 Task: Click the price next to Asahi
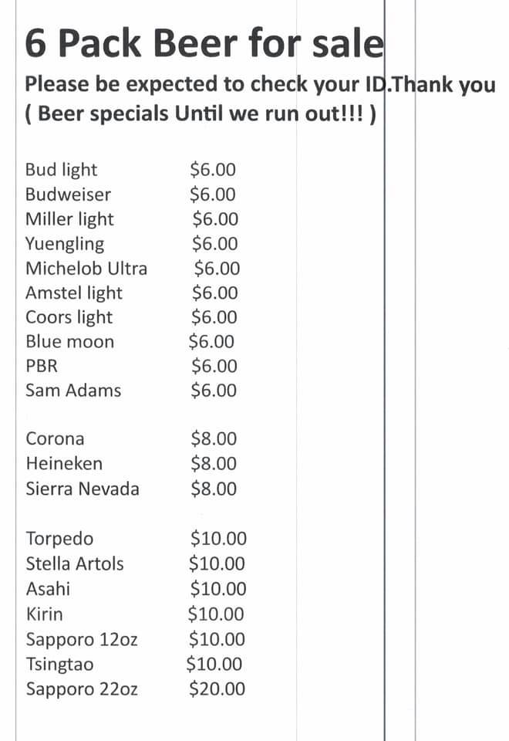[218, 589]
